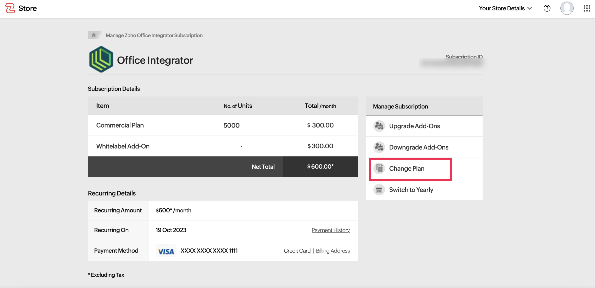Click the Upgrade Add-Ons icon

click(379, 126)
